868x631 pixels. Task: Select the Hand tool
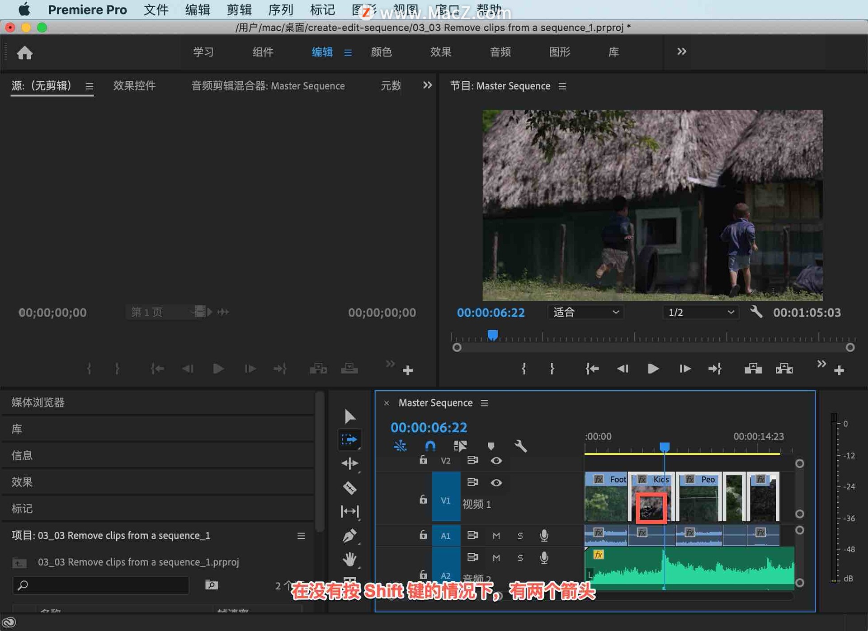click(349, 559)
